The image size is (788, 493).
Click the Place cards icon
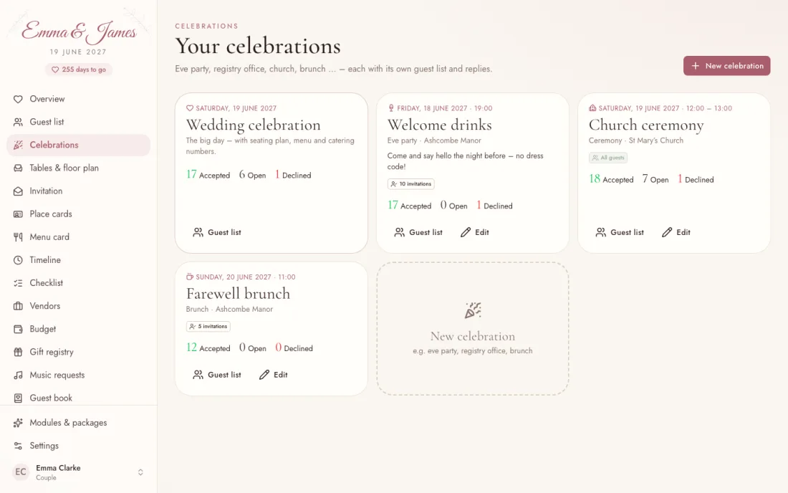[x=18, y=214]
